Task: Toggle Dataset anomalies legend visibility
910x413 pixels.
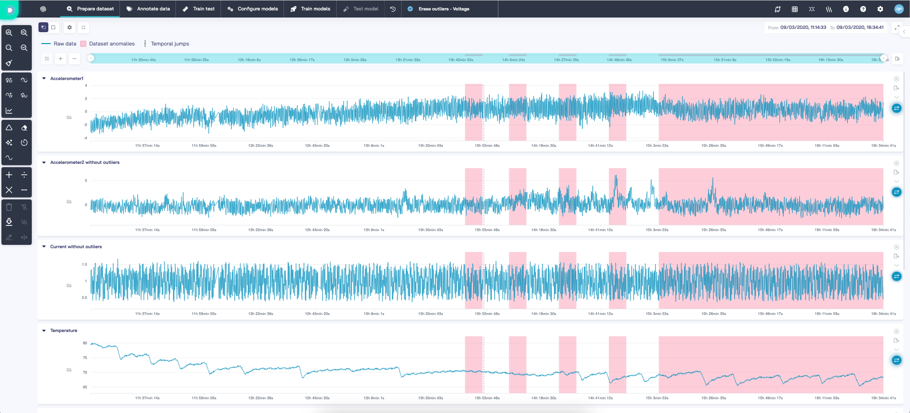Action: pos(108,44)
